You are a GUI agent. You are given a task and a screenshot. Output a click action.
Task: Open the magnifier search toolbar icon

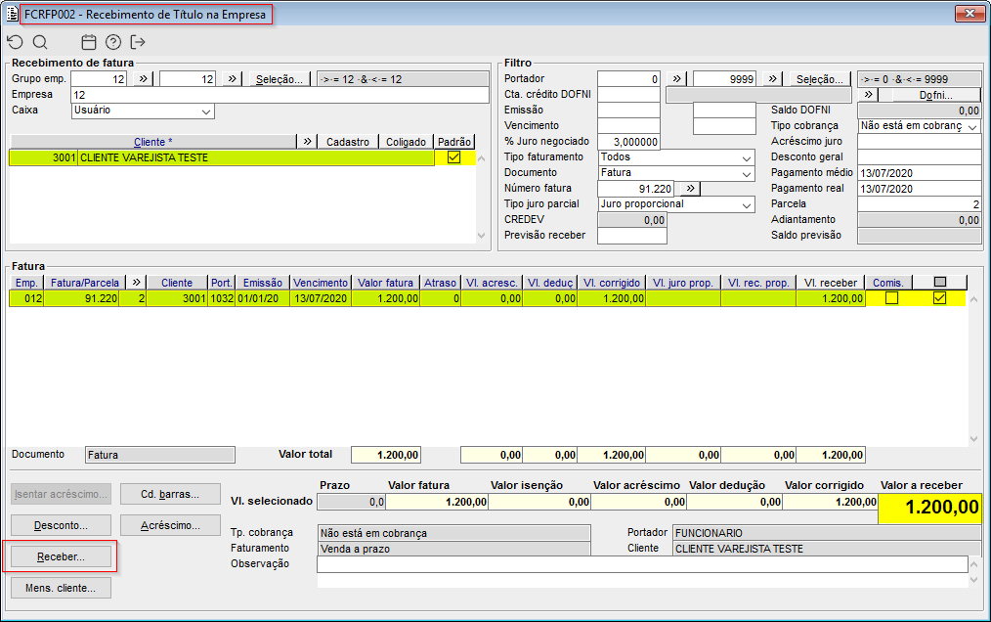pyautogui.click(x=40, y=42)
